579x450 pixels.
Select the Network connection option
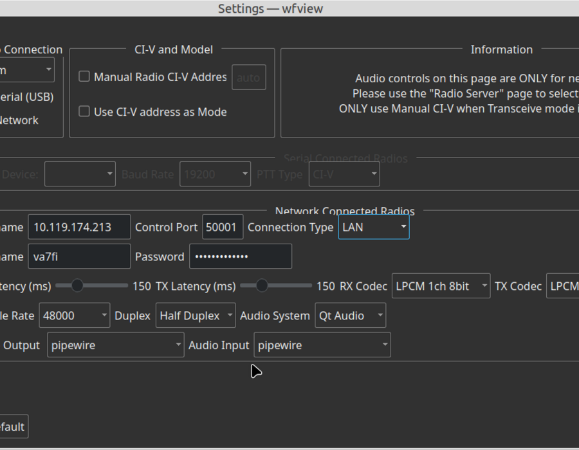click(x=19, y=120)
